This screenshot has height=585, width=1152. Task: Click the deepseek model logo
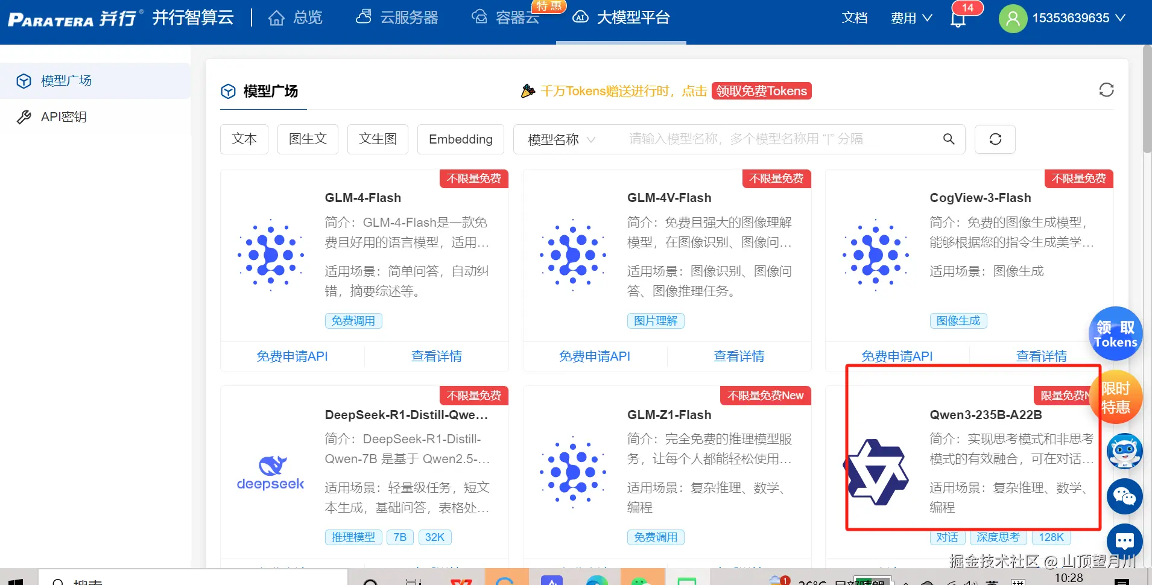pos(270,473)
